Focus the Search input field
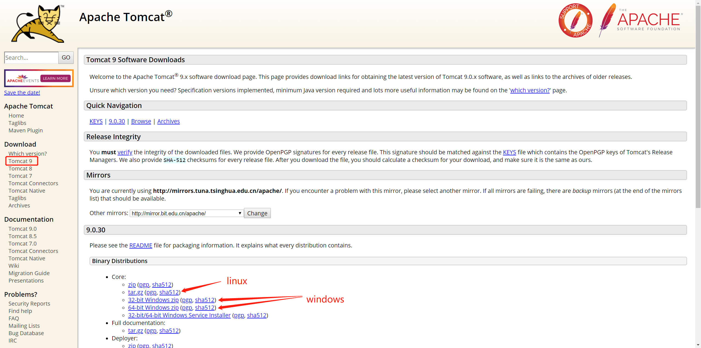Image resolution: width=701 pixels, height=348 pixels. click(x=31, y=58)
